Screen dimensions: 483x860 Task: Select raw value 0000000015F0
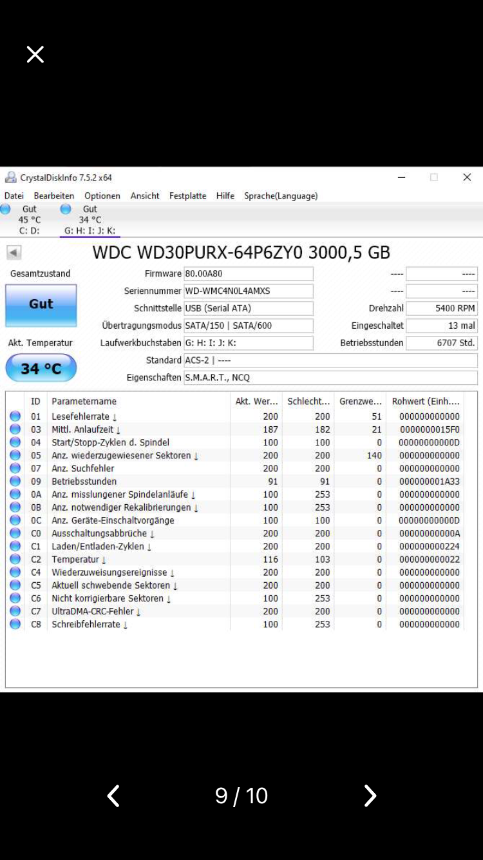(x=430, y=430)
